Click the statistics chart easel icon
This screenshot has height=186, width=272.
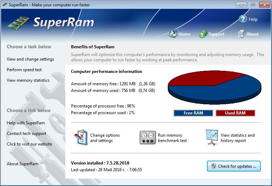pos(212,137)
